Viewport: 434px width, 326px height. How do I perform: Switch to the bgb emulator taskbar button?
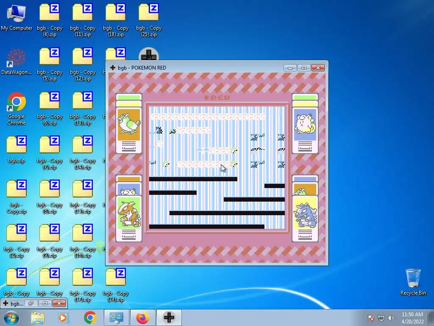click(x=169, y=318)
